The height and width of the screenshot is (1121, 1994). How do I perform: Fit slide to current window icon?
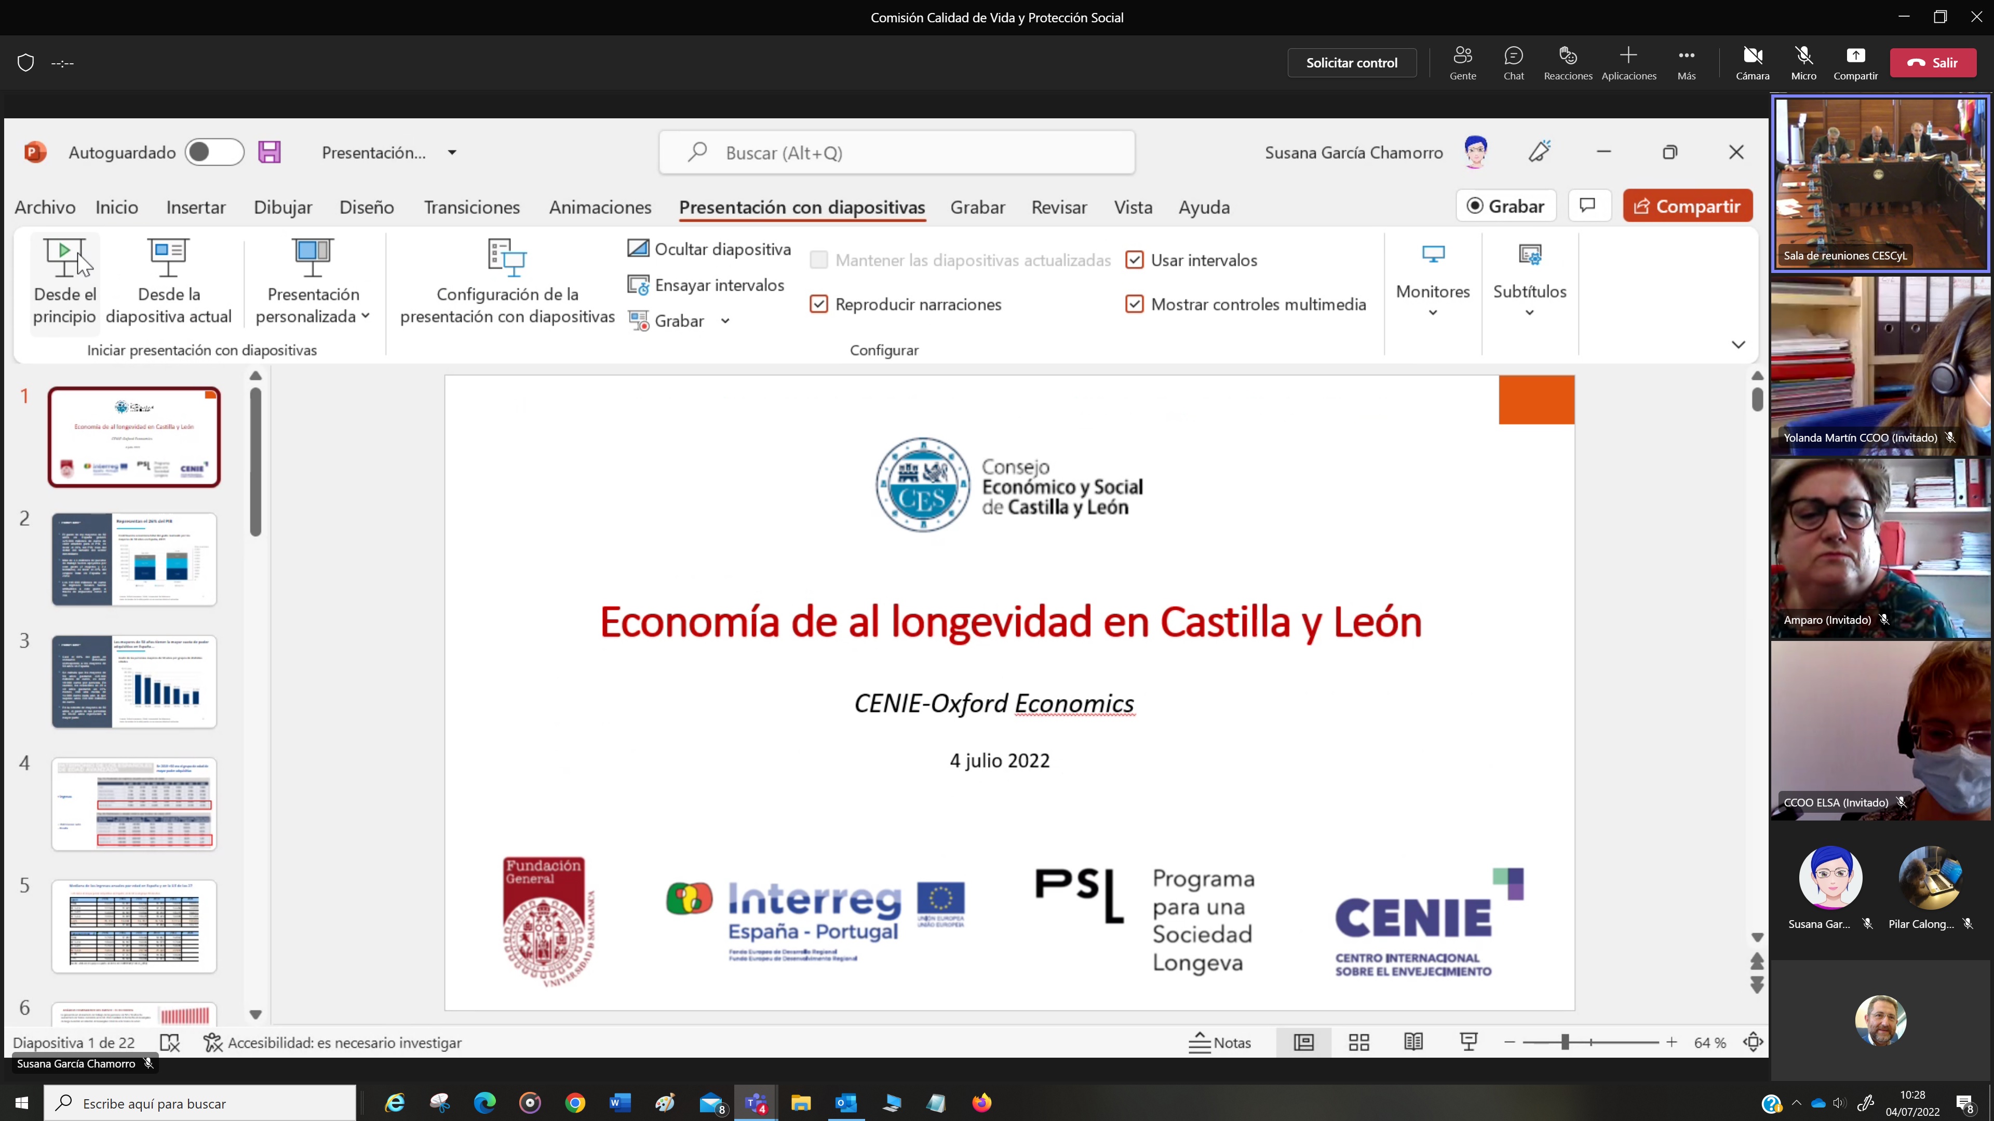(1753, 1043)
